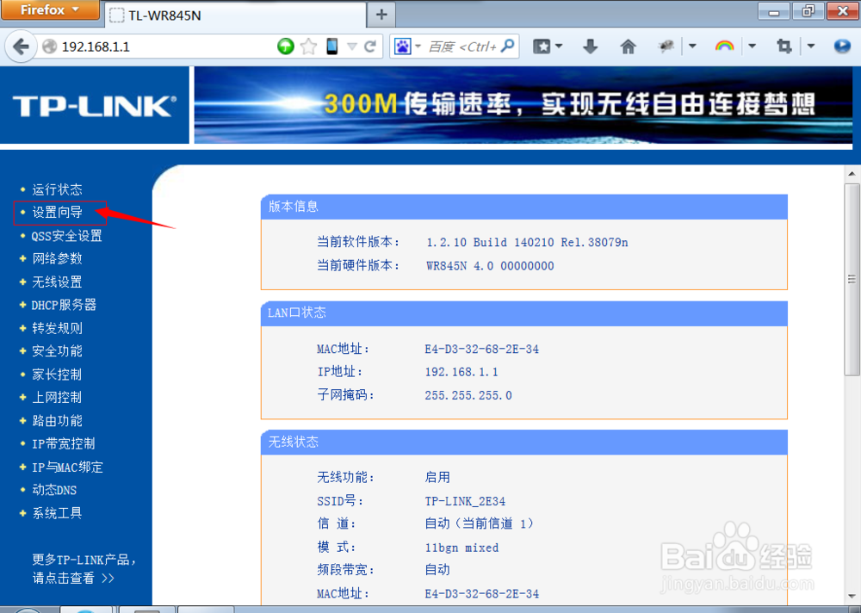Click subnet mask value 255.255.255.0
The image size is (861, 613).
(468, 395)
